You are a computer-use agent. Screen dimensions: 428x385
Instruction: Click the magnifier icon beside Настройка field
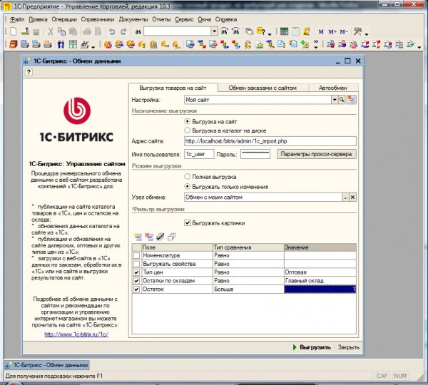(x=342, y=100)
